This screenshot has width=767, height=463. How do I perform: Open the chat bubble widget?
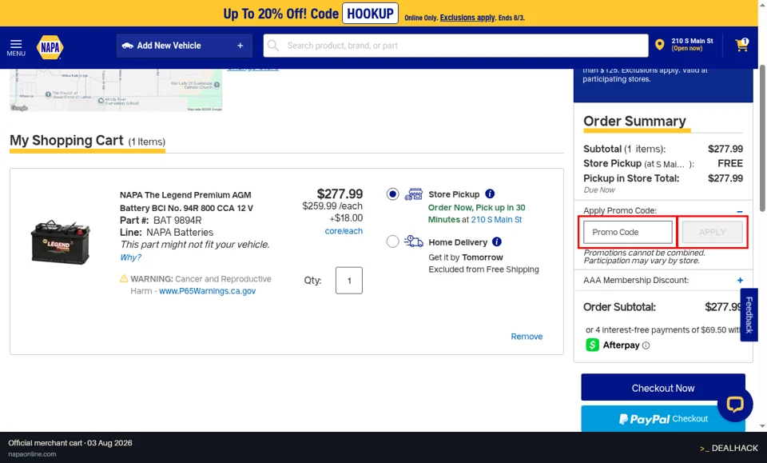735,405
